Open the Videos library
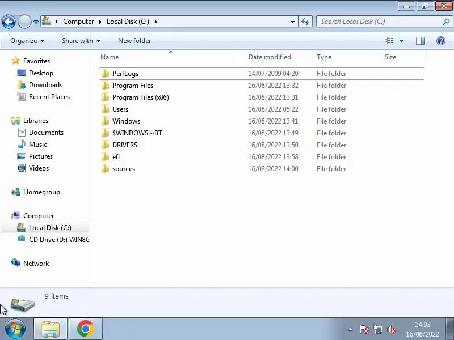This screenshot has height=340, width=454. point(39,168)
